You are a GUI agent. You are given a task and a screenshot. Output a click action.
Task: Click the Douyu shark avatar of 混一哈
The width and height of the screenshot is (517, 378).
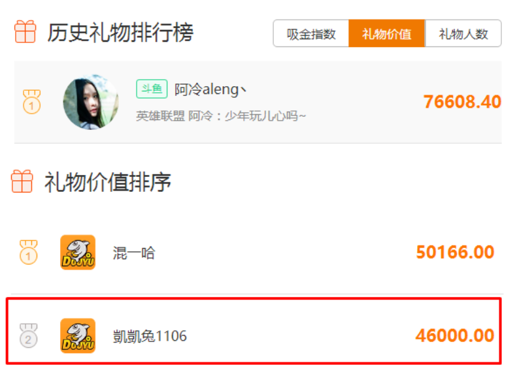78,252
